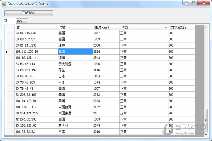Click the 3016 latency cell
Screen dimensions: 212x141
tap(106, 132)
